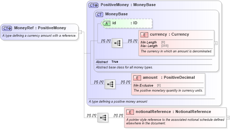This screenshot has width=230, height=129.
Task: Click the CT+ icon of PositiveMoney
Action: pyautogui.click(x=94, y=5)
